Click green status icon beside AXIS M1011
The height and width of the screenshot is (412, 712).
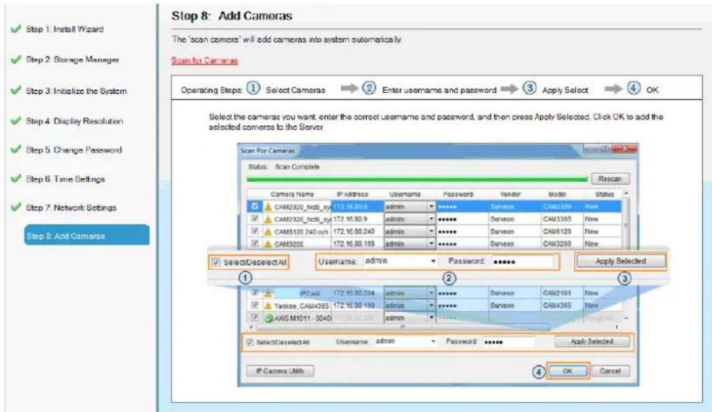[x=269, y=318]
